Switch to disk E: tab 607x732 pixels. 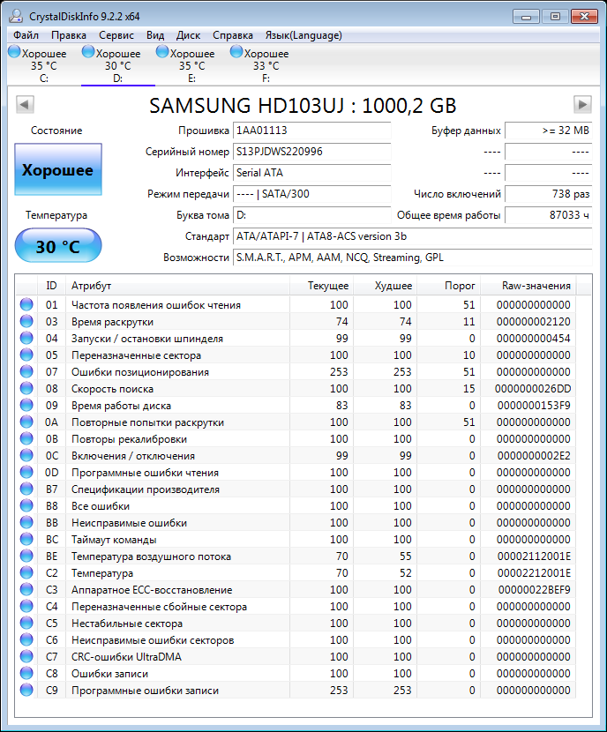pyautogui.click(x=192, y=65)
